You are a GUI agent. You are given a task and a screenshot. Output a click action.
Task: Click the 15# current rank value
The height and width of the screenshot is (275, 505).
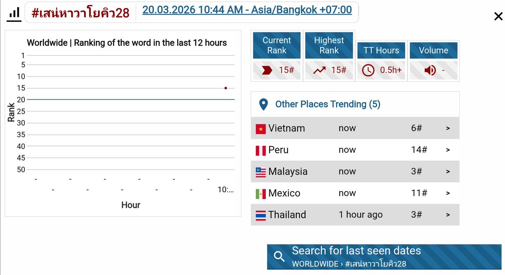click(x=286, y=70)
